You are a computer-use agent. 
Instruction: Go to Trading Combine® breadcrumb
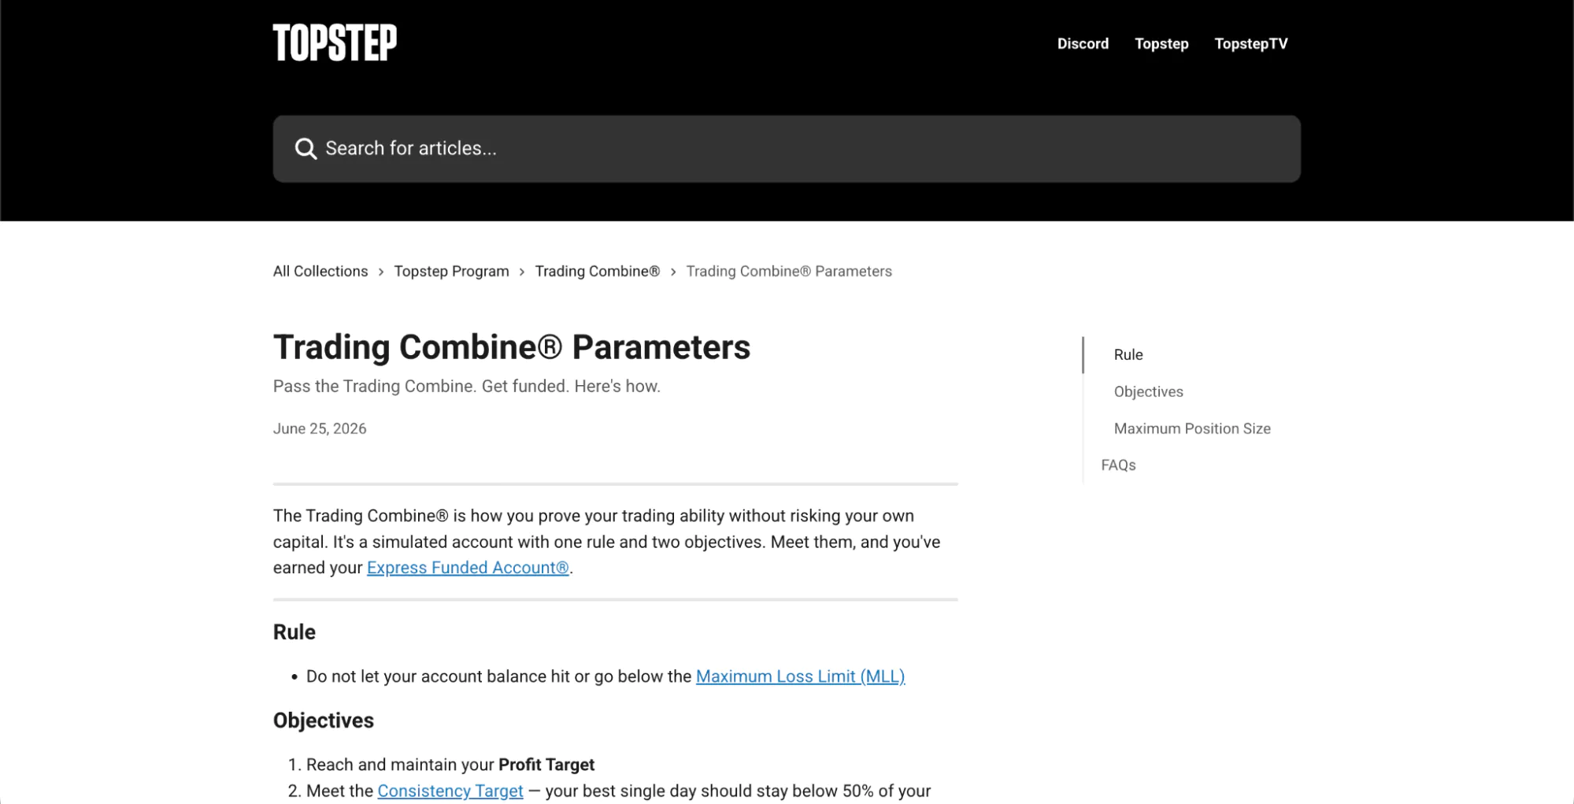click(598, 271)
